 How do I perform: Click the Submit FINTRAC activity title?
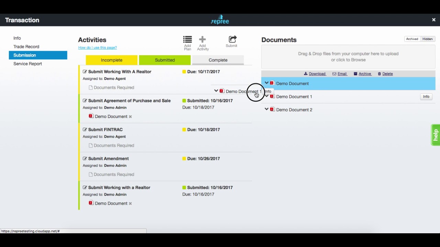(x=106, y=130)
